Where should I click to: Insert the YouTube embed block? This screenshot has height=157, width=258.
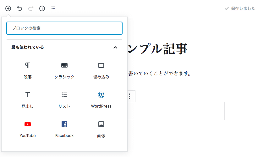[x=27, y=129]
